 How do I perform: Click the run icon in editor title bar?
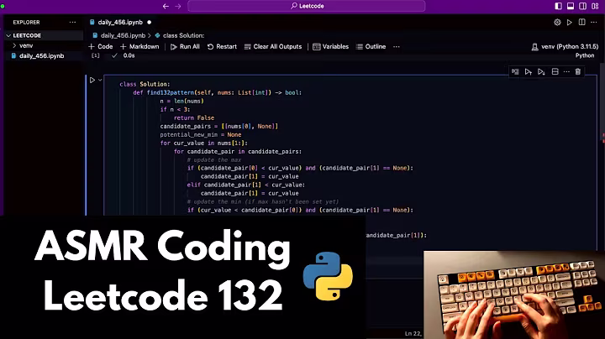570,23
